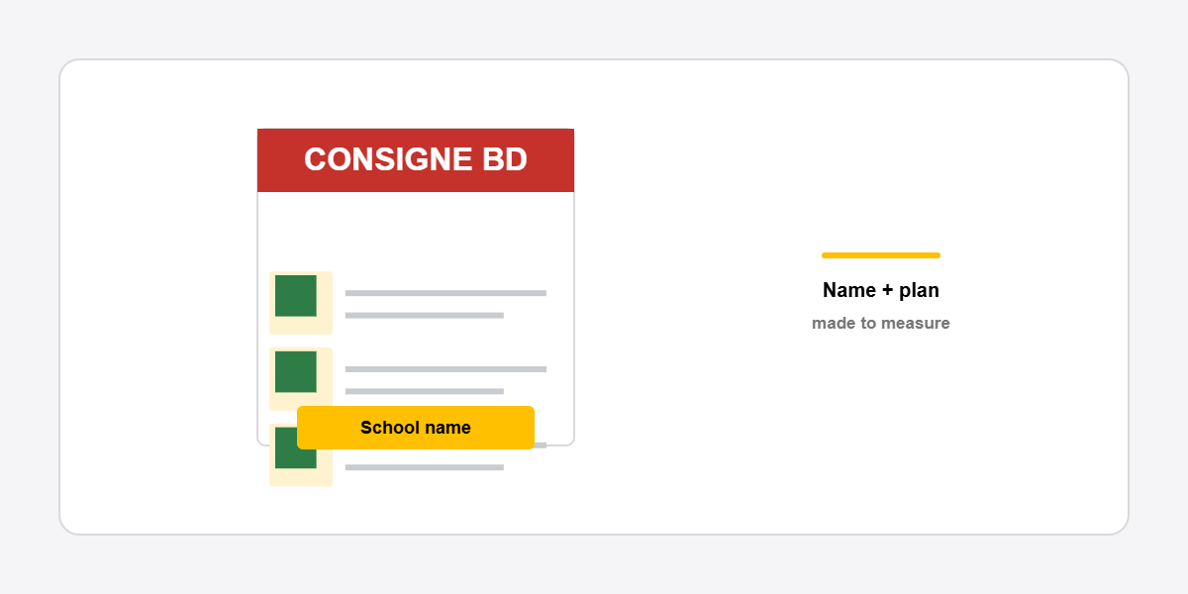Screen dimensions: 1188x594
Task: Click the made to measure subtitle
Action: point(881,324)
